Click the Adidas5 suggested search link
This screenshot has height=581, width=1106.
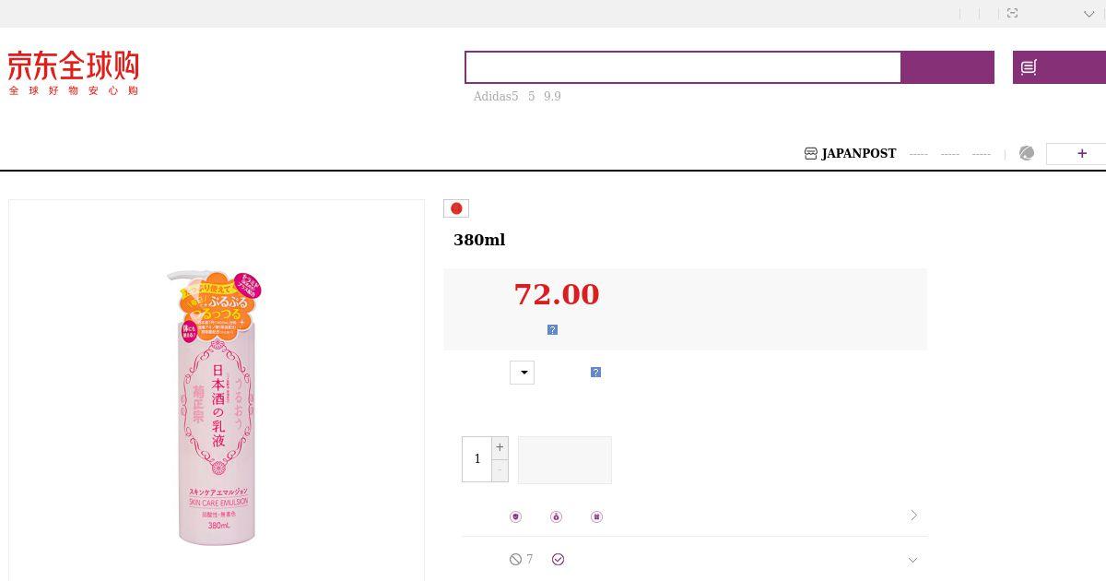496,97
